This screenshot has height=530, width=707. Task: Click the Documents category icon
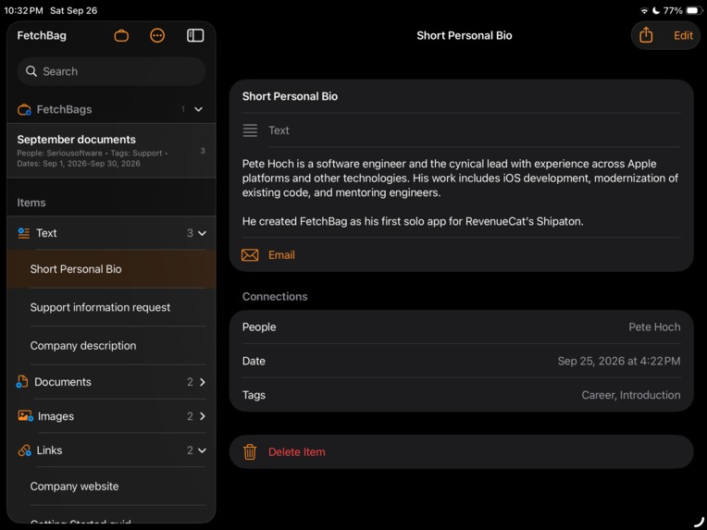(x=22, y=382)
